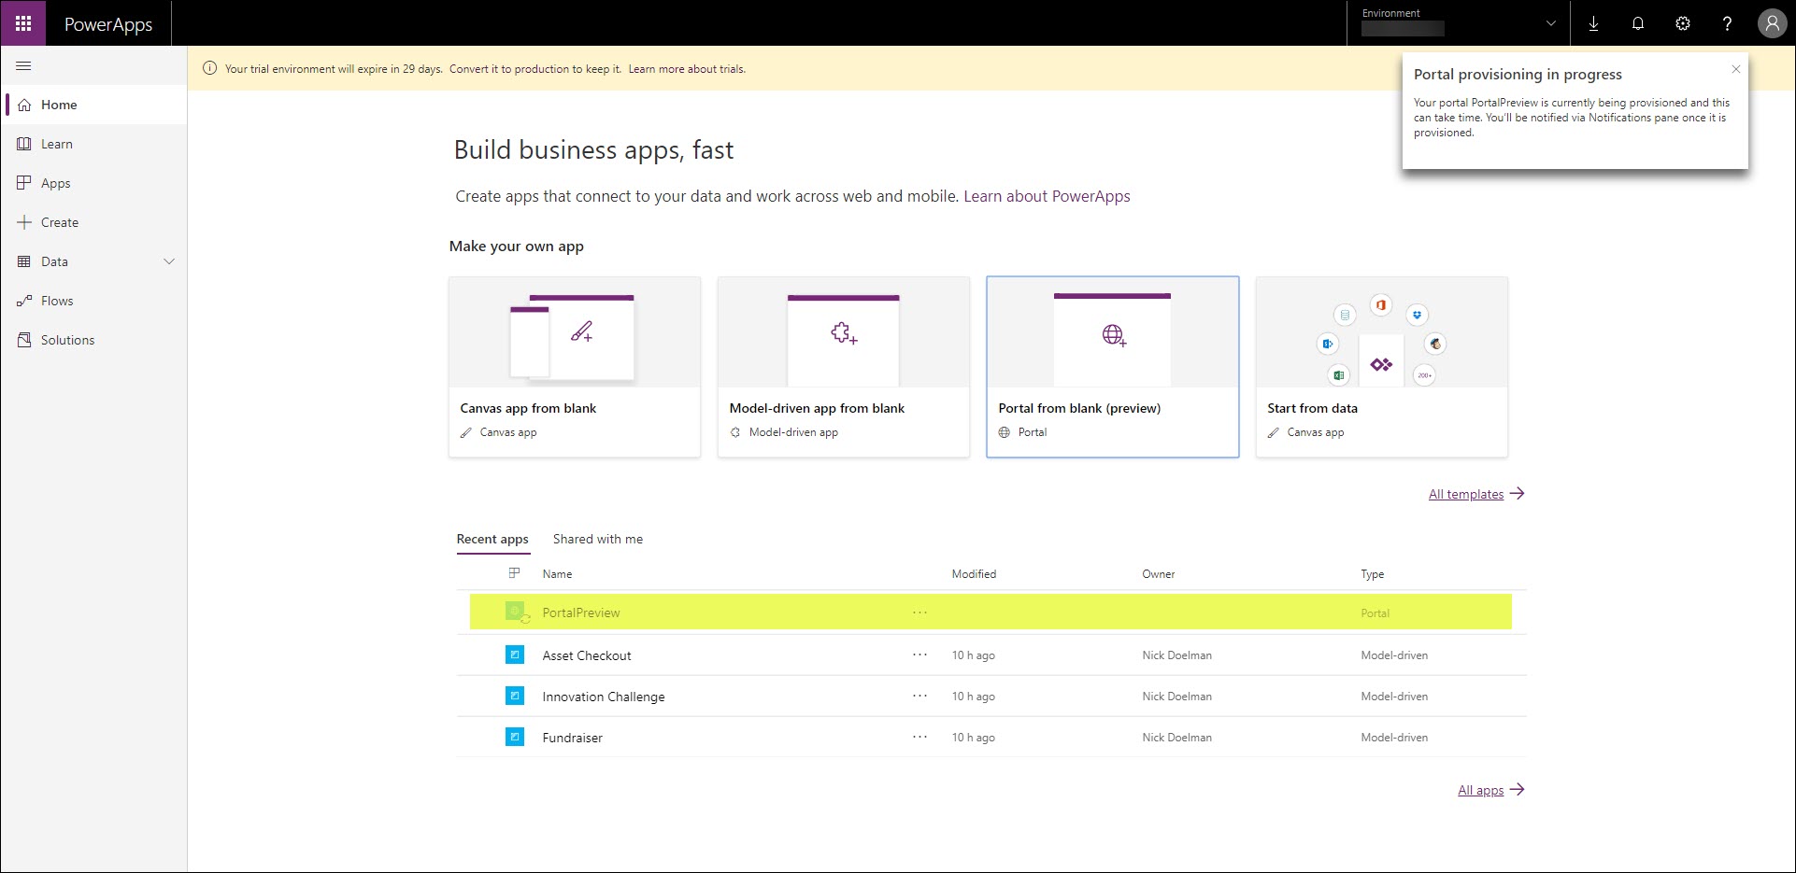Click the Asset Checkout app icon
Image resolution: width=1796 pixels, height=873 pixels.
point(514,655)
